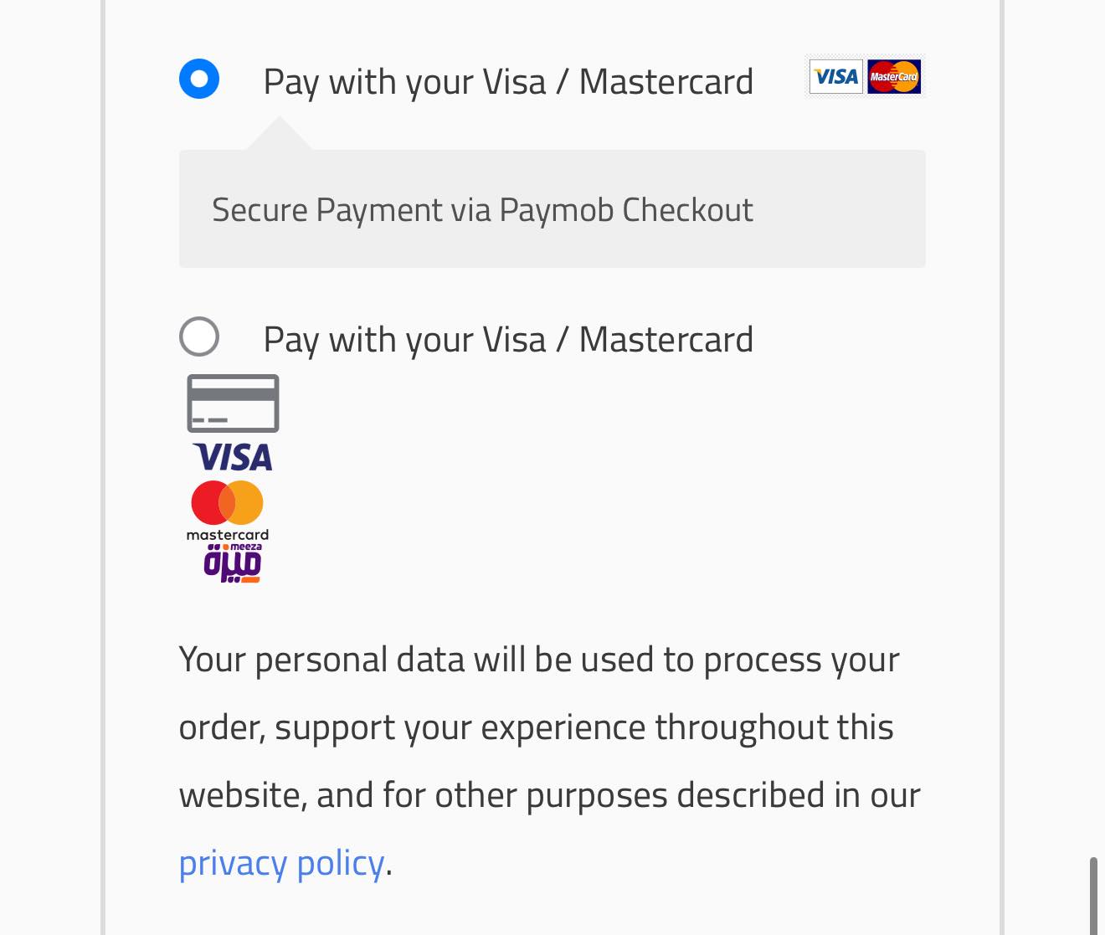Click the lowercase mastercard wordmark under the circles

228,535
